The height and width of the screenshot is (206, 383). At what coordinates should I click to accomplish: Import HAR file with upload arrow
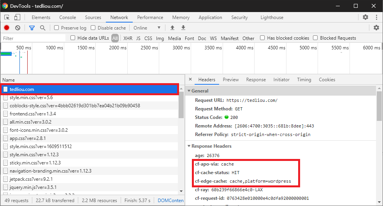[x=172, y=28]
